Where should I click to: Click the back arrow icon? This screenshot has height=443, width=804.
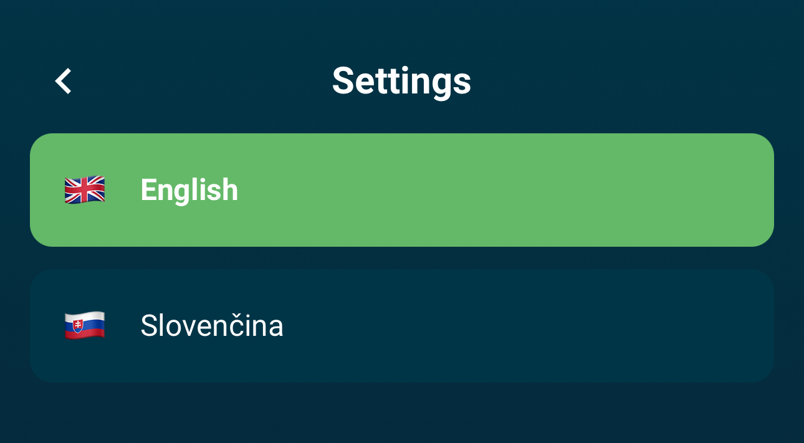point(64,81)
